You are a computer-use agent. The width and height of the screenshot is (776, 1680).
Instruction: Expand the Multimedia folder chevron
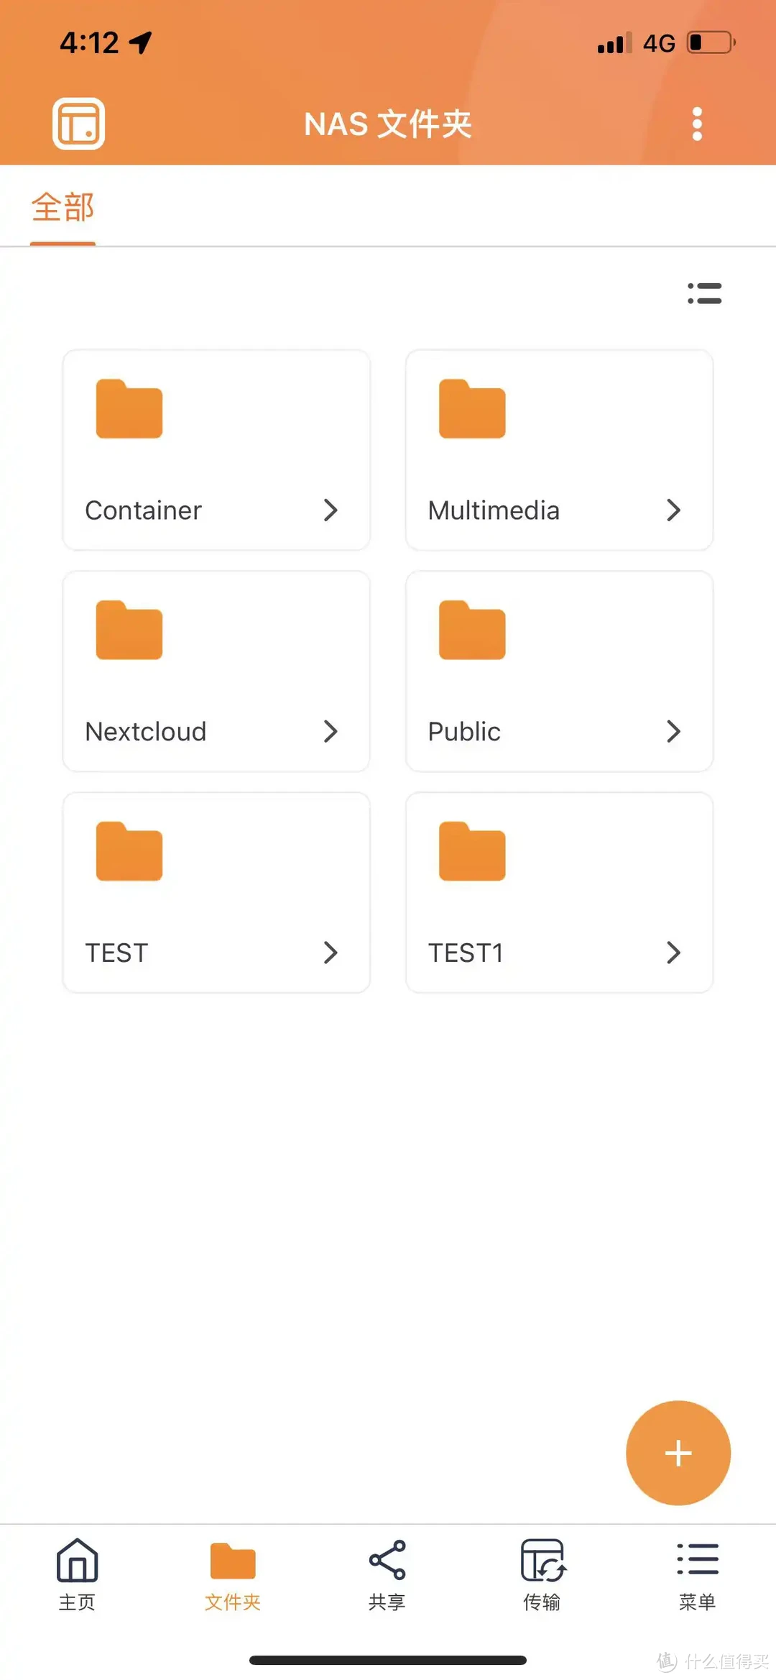[x=673, y=510]
